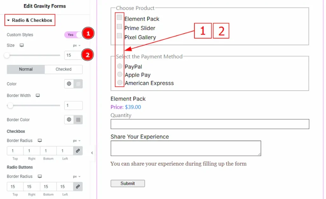Unlink Checkbox Border Radius values via link icon
The width and height of the screenshot is (326, 199).
pos(78,151)
